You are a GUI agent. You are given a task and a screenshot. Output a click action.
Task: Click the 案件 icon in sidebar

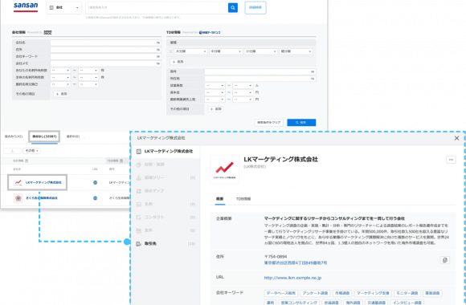138,230
